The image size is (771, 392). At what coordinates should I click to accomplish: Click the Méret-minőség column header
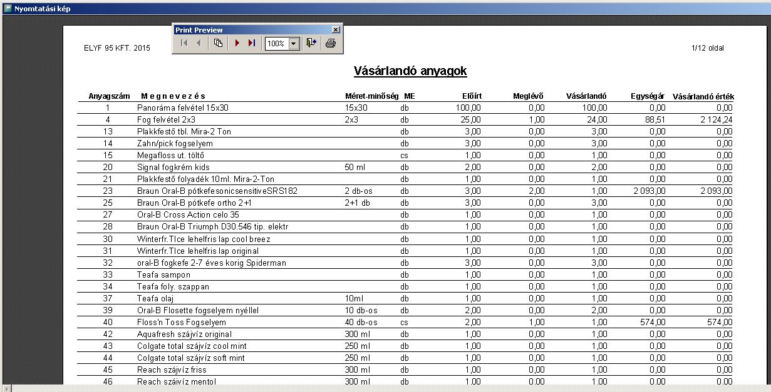371,96
